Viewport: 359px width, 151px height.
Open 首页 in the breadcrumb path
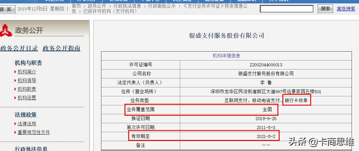76,6
